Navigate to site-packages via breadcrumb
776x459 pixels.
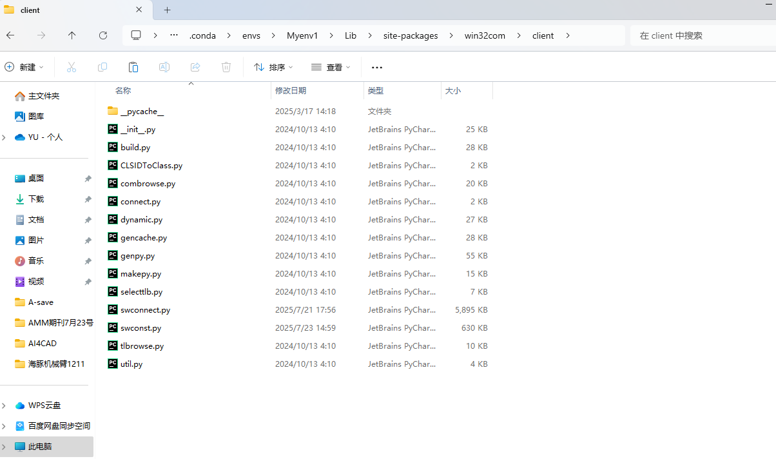pos(411,35)
